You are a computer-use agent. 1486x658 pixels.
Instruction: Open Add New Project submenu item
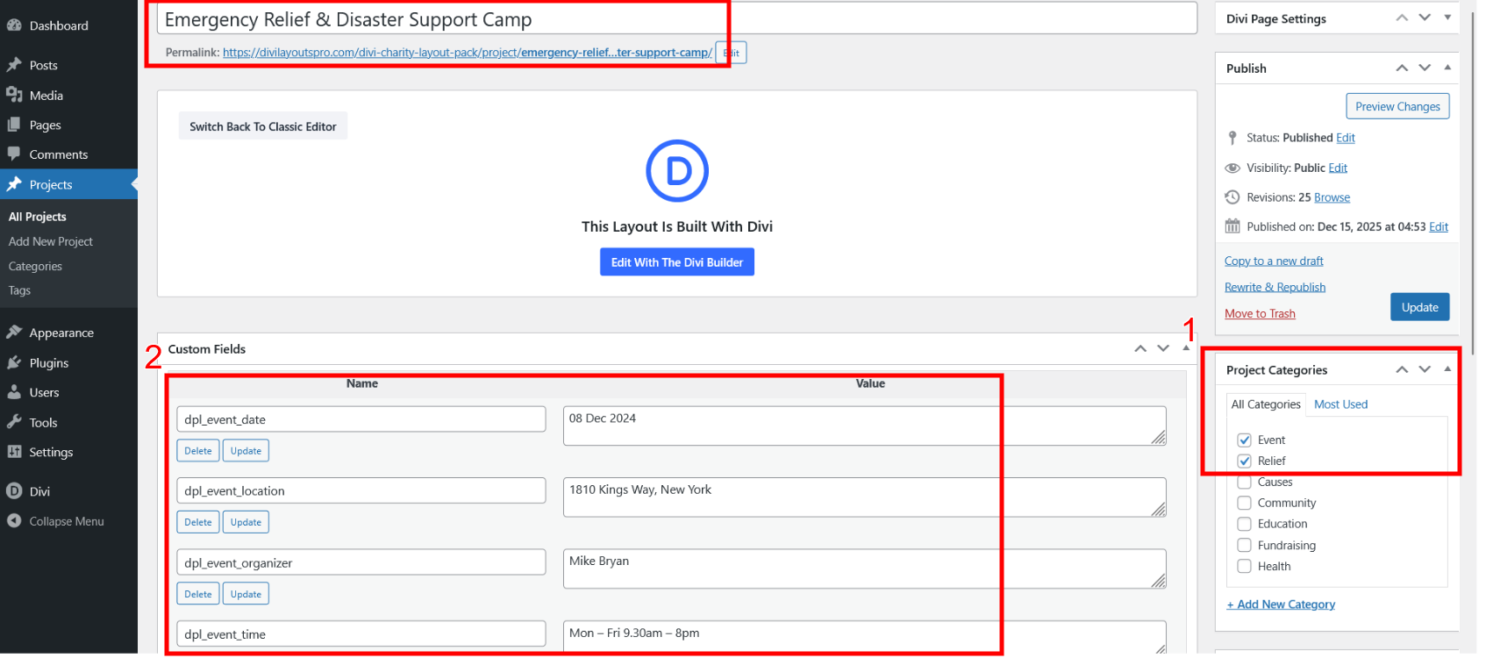[51, 241]
